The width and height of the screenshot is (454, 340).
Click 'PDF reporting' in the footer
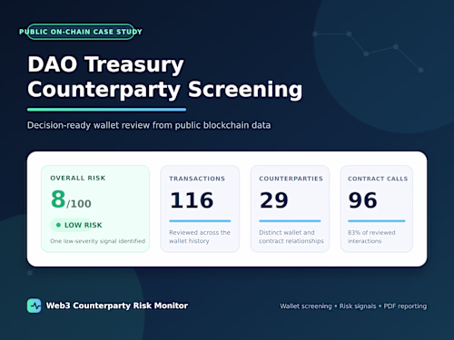pyautogui.click(x=405, y=306)
